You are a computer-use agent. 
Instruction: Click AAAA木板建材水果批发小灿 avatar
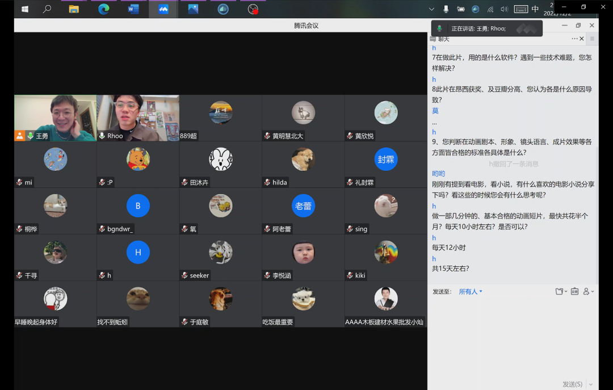click(386, 299)
